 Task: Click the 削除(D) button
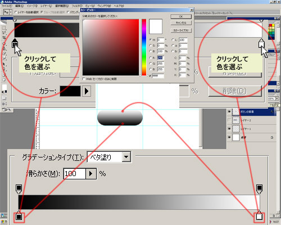pos(235,91)
